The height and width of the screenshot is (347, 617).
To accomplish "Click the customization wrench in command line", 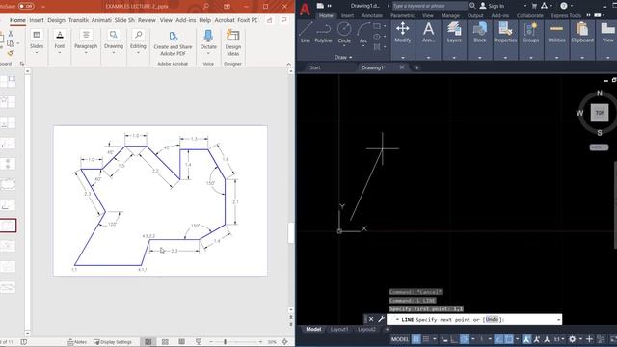I will click(x=381, y=319).
